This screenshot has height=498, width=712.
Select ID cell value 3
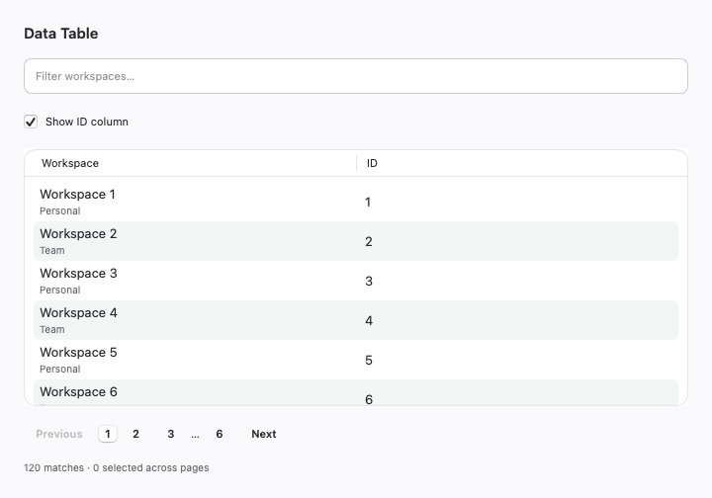tap(369, 282)
